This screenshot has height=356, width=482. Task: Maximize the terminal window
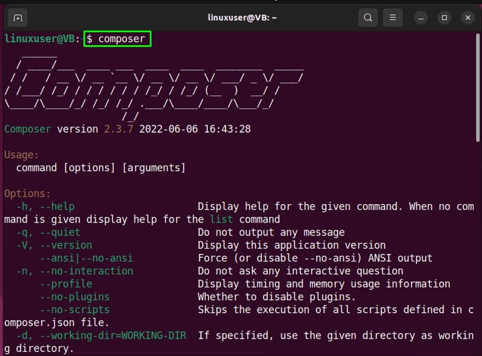(x=444, y=18)
